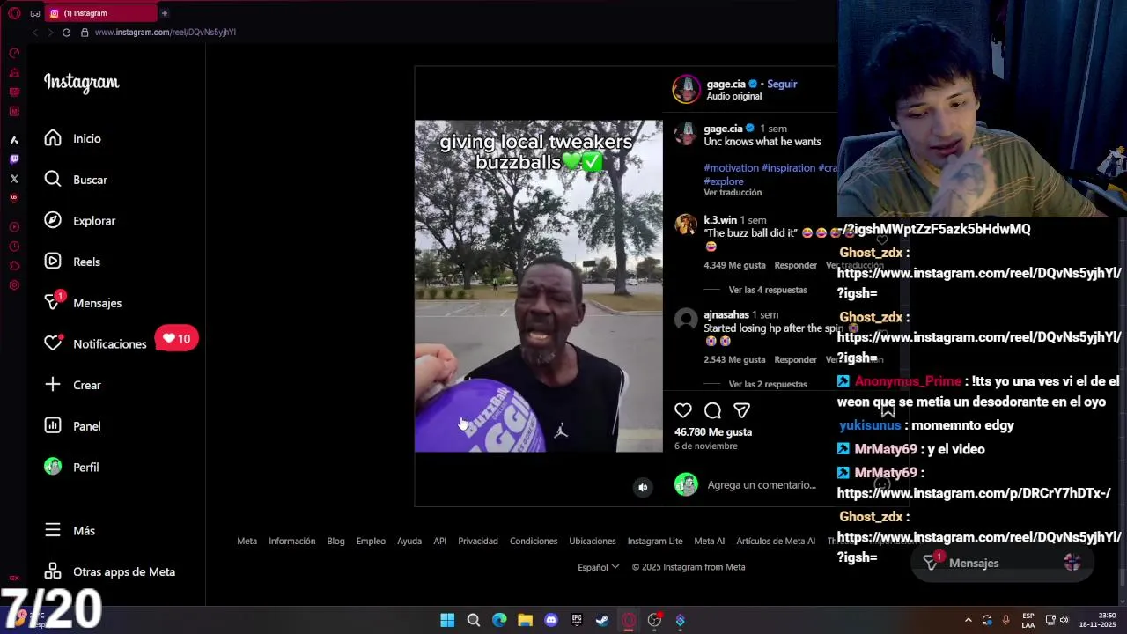Screen dimensions: 1127x634
Task: Open clock showing 23:50
Action: [1099, 620]
